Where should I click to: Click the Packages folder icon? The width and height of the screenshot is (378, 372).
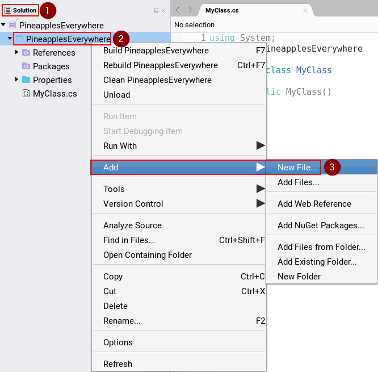26,66
